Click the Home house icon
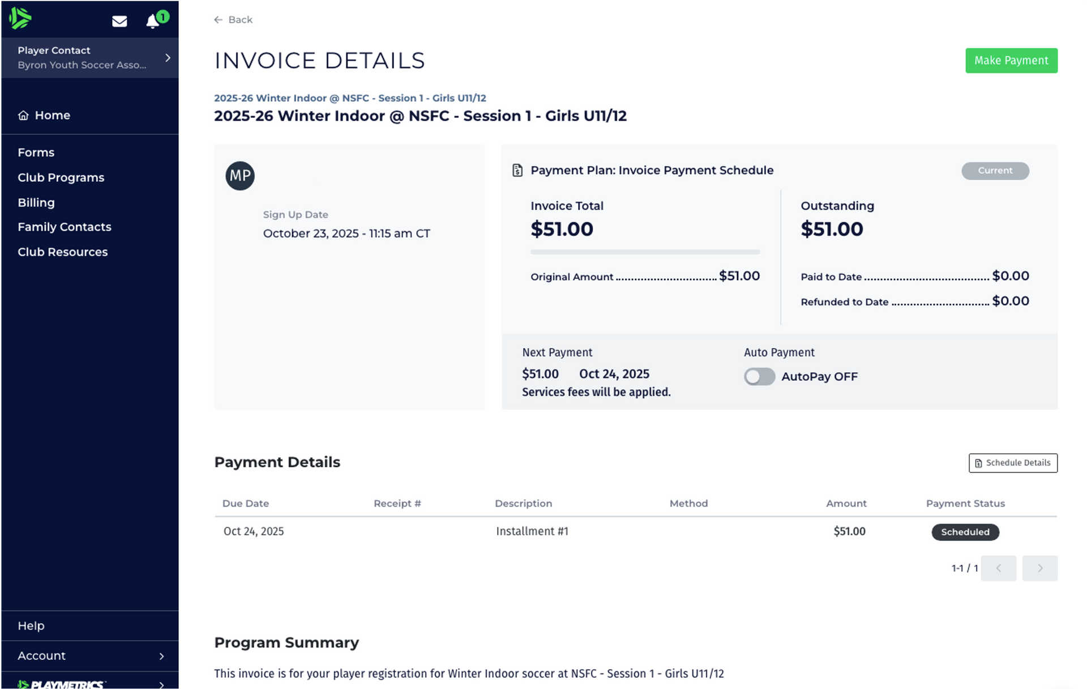 point(23,116)
